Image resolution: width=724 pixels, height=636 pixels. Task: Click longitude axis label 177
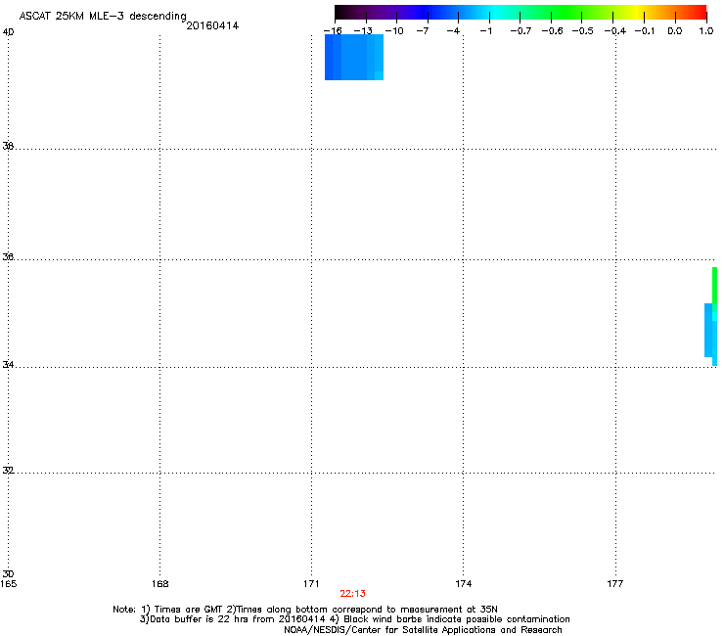pos(615,584)
